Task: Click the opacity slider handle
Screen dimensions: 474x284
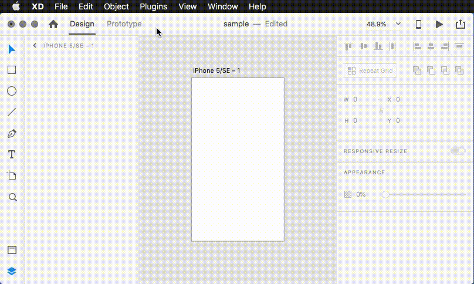Action: (385, 194)
